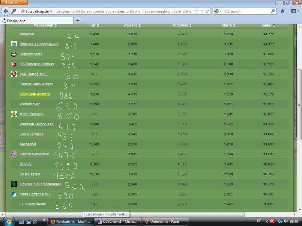
Task: Go to the Firefox home page icon
Action: click(283, 11)
